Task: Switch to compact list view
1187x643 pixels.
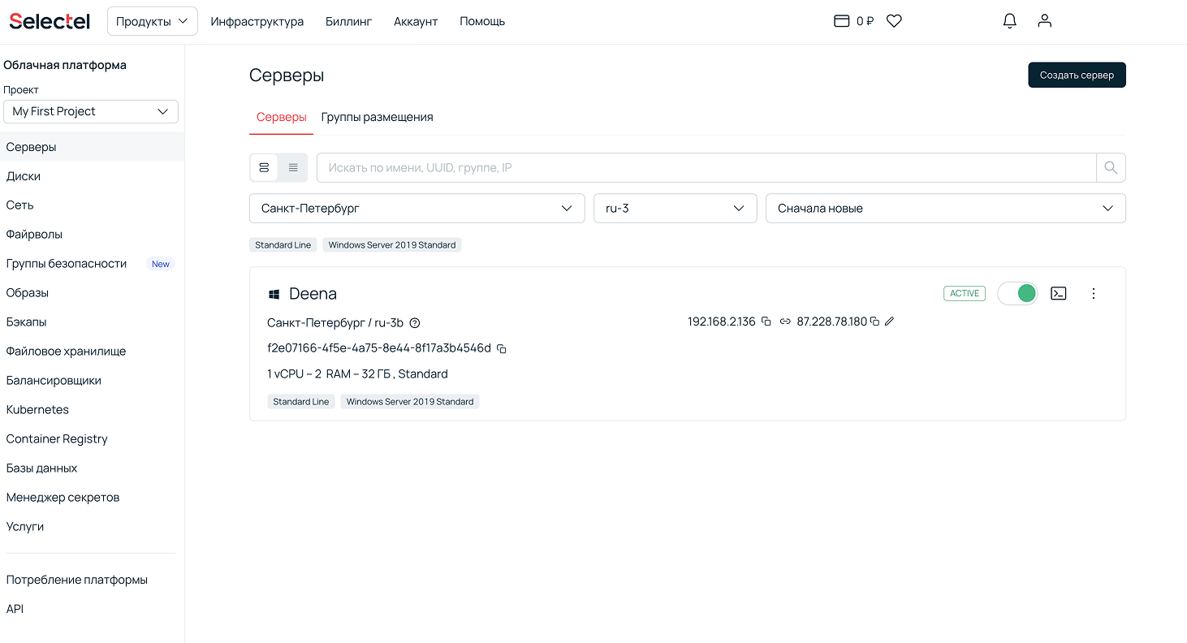Action: point(293,168)
